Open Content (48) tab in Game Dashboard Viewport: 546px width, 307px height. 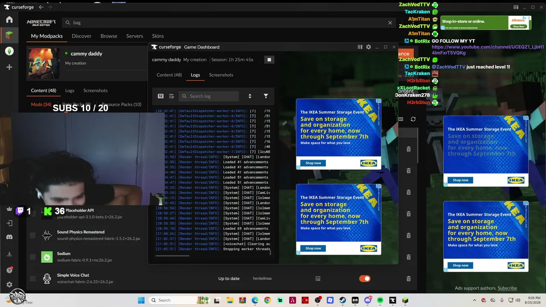point(169,75)
